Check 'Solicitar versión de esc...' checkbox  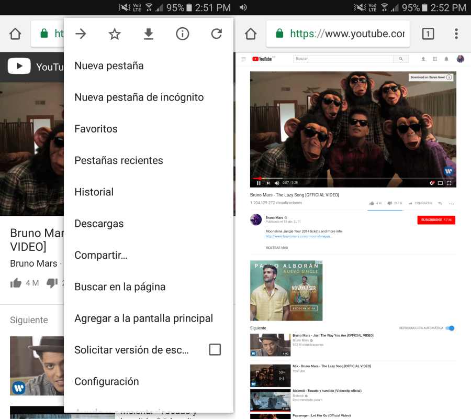pyautogui.click(x=215, y=349)
